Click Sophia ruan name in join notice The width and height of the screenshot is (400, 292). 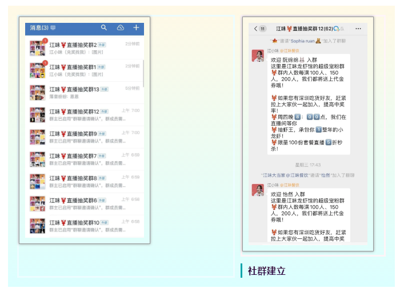pyautogui.click(x=302, y=41)
